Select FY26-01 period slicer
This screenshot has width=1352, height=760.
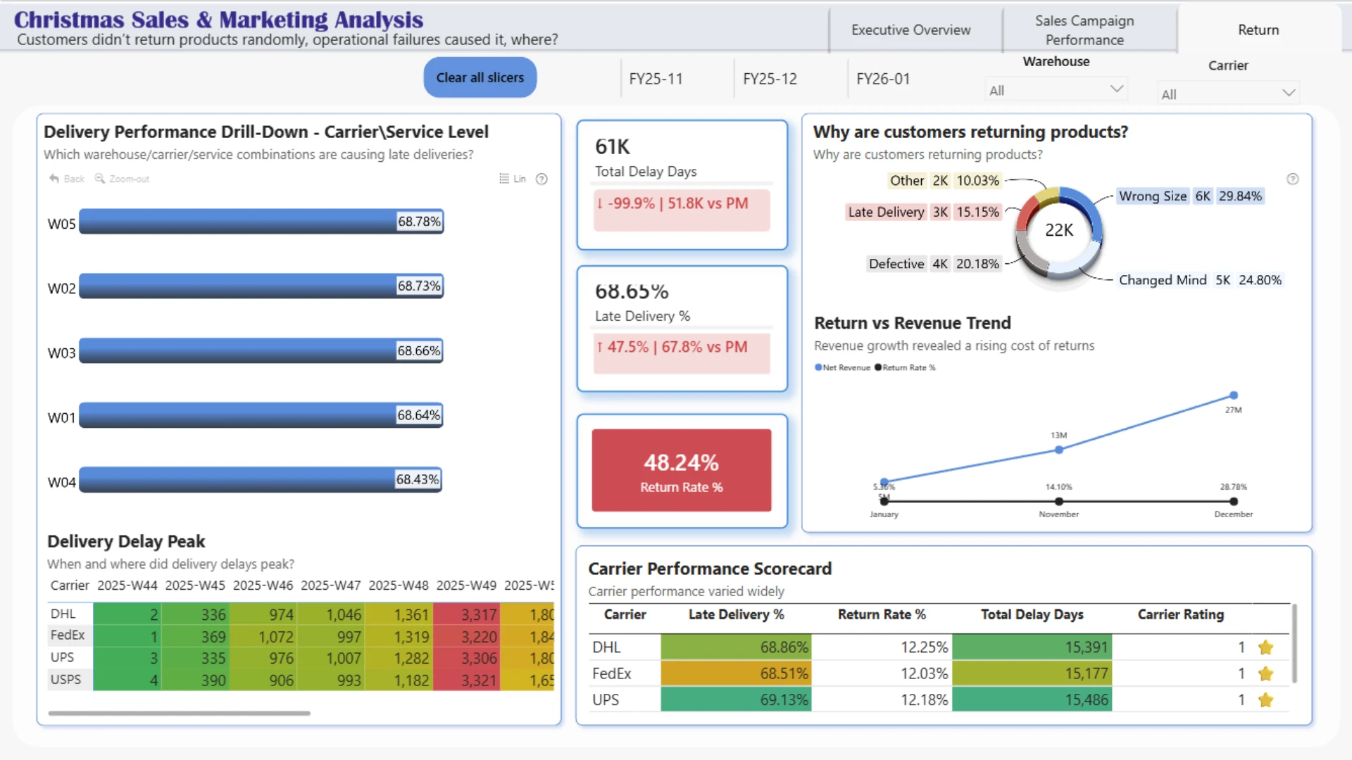[883, 79]
